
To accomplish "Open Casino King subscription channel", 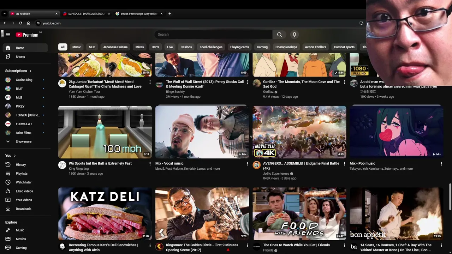I will click(x=25, y=80).
